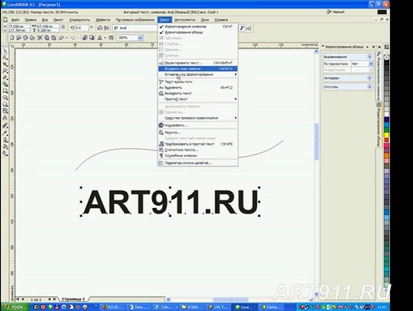Select the Text tool in the toolbox
Screen dimensions: 413x311
5,118
